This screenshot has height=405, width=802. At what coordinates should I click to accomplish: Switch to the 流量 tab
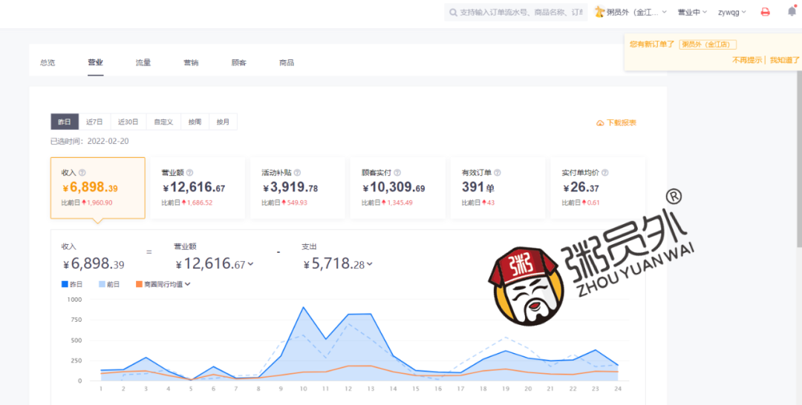click(x=143, y=63)
